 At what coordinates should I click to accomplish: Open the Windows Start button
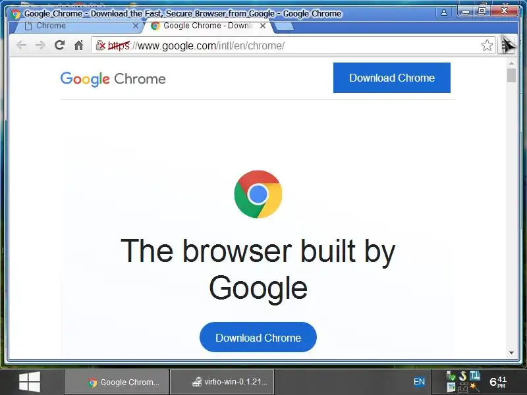pos(30,382)
